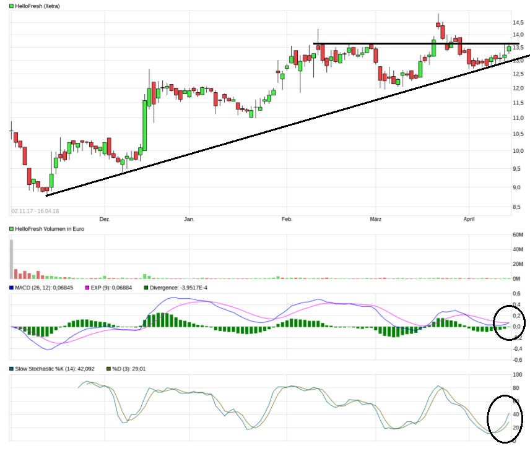
Task: Click the tall gray first volume bar
Action: tap(11, 259)
